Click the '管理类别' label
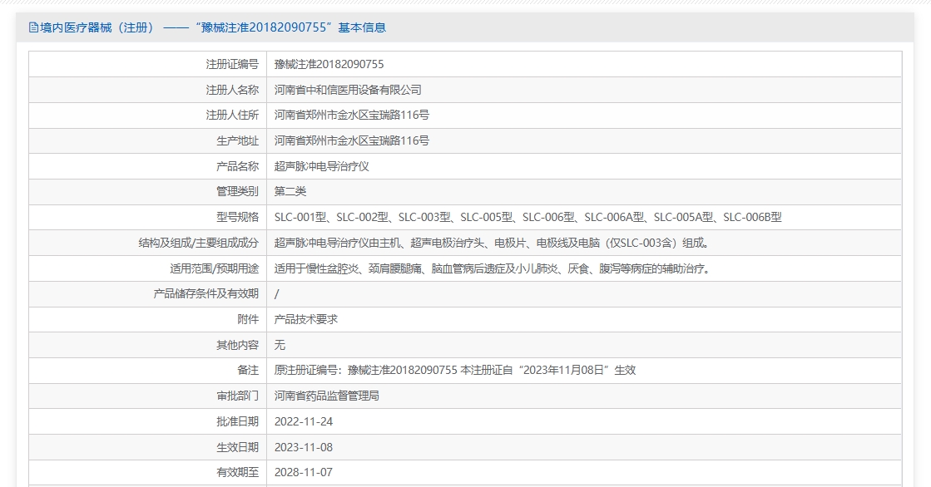The width and height of the screenshot is (931, 487). [x=237, y=192]
